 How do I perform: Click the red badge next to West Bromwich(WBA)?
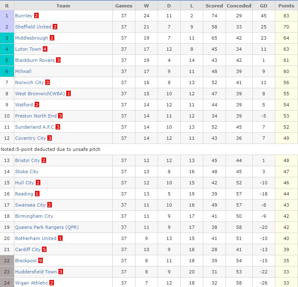click(x=69, y=94)
